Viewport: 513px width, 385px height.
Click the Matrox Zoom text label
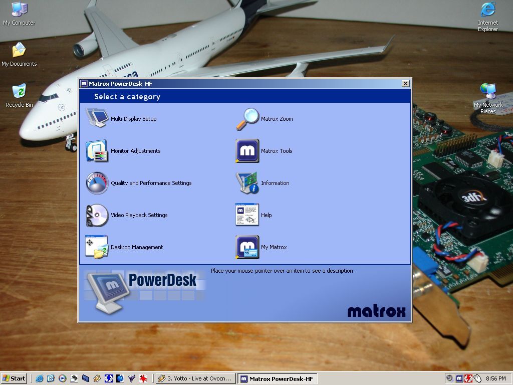coord(277,119)
